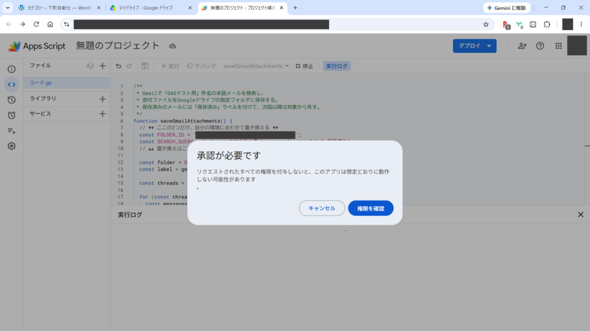Open the Google apps grid icon

pyautogui.click(x=558, y=46)
